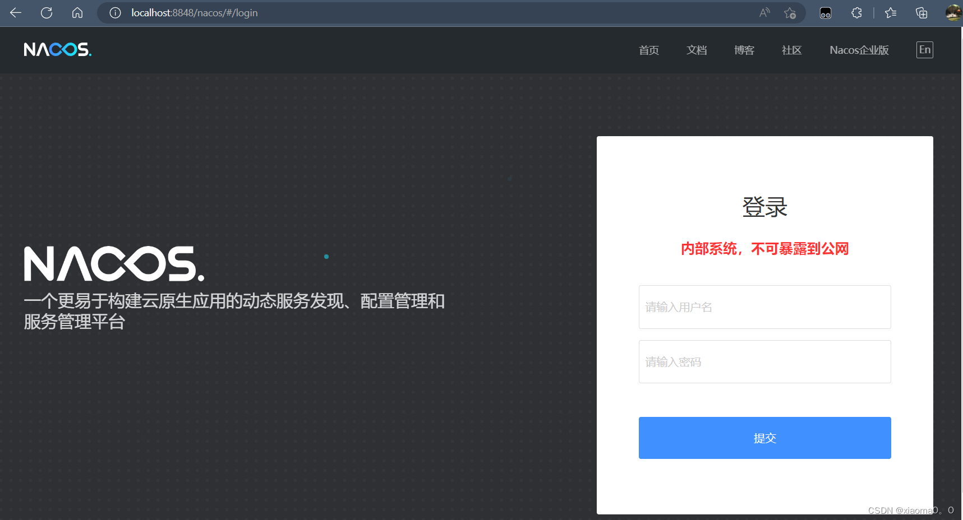Click the red 内部系统，不可暴露到公网 warning text

coord(765,249)
